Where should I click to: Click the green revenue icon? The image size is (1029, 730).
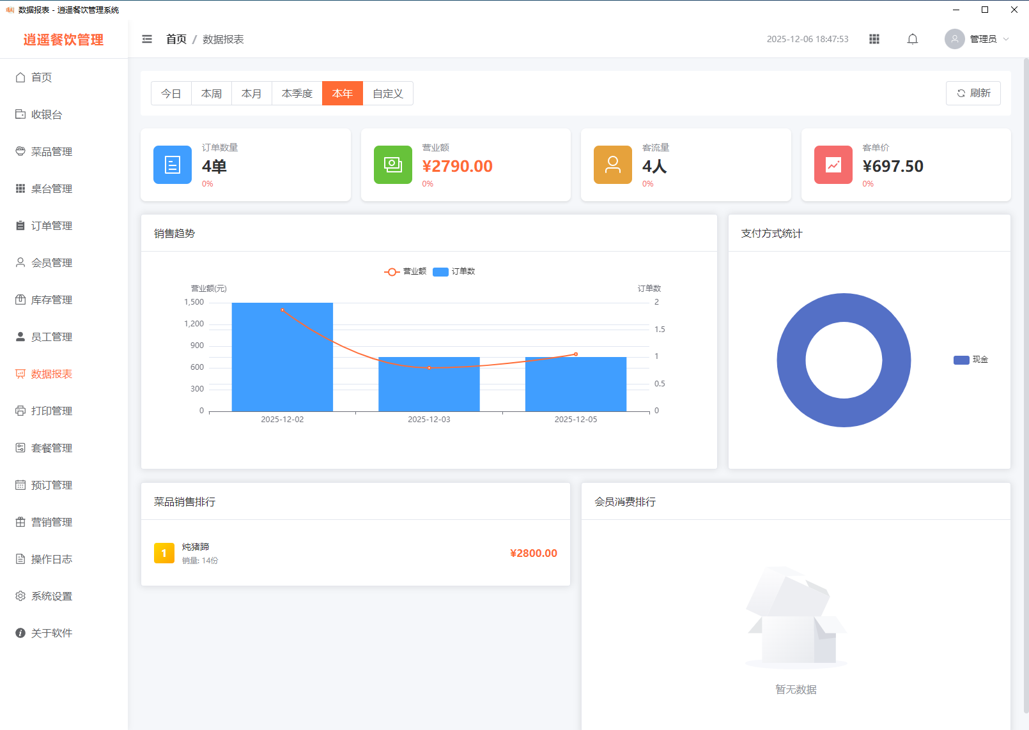click(392, 165)
